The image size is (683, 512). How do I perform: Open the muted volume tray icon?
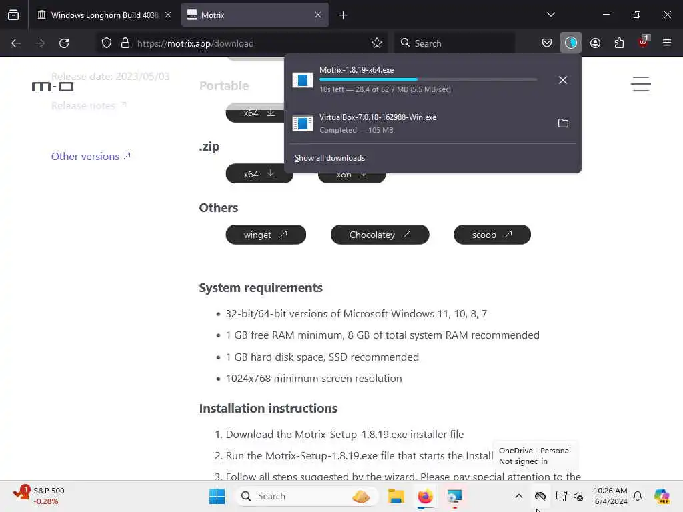point(578,496)
